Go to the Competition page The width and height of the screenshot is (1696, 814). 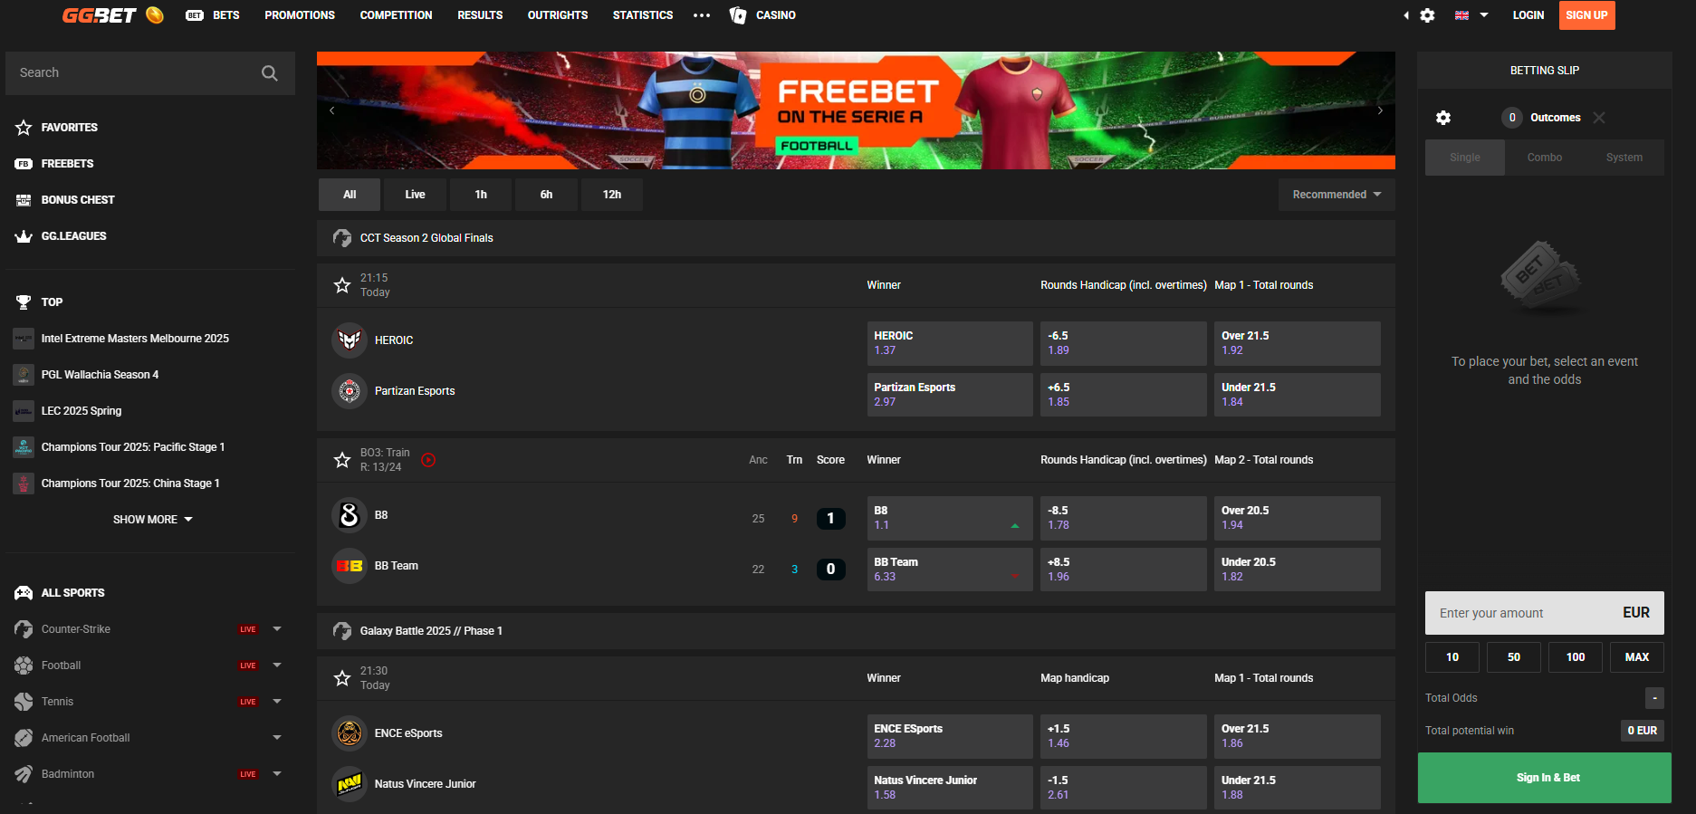[x=396, y=15]
